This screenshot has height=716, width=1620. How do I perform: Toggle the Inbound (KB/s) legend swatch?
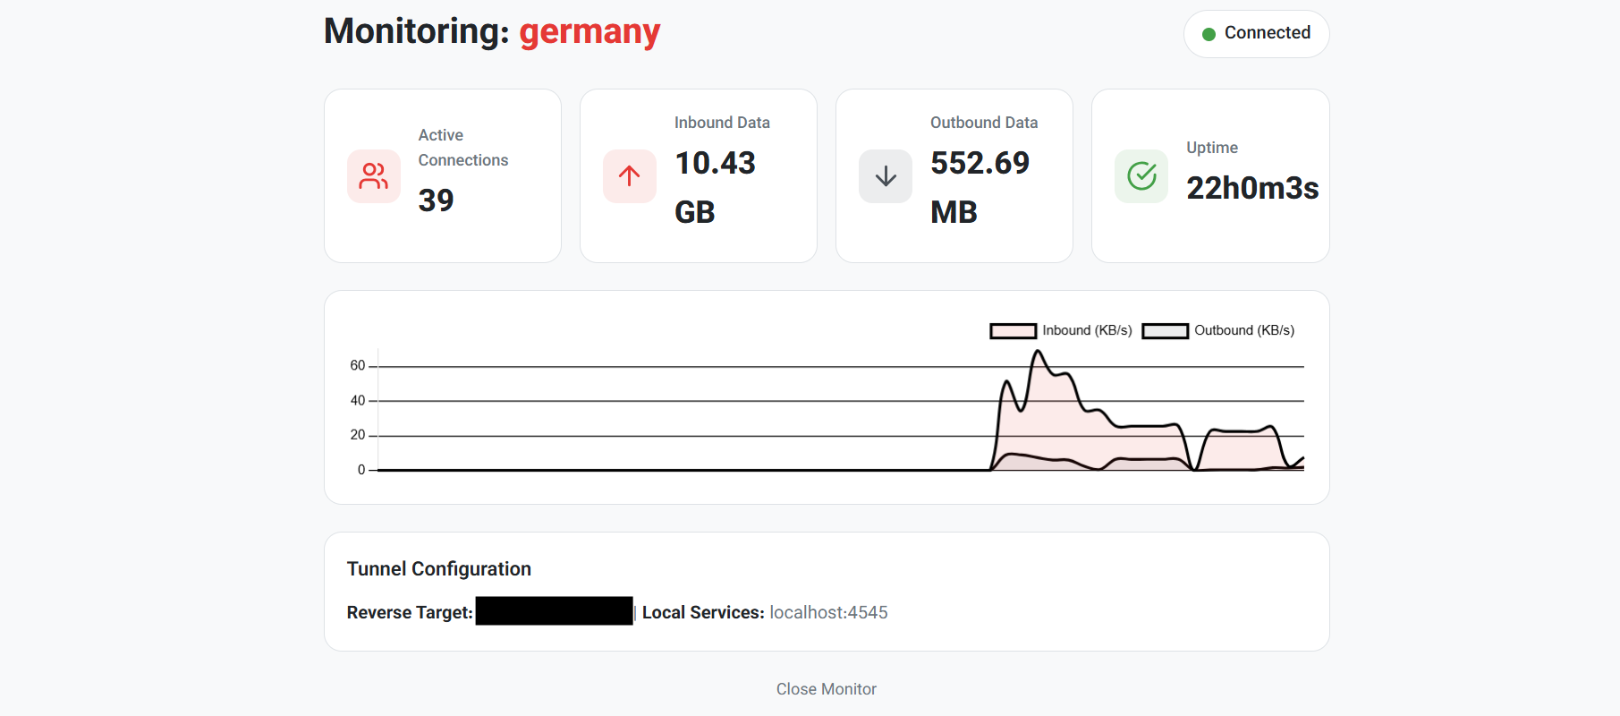coord(1013,331)
